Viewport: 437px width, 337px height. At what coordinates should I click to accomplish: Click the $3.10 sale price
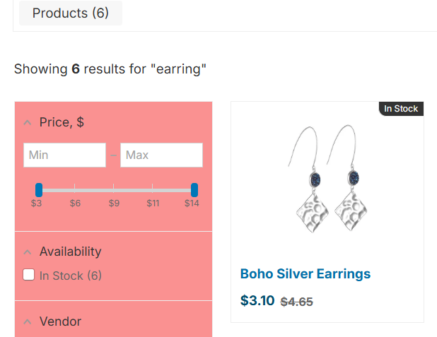click(257, 300)
